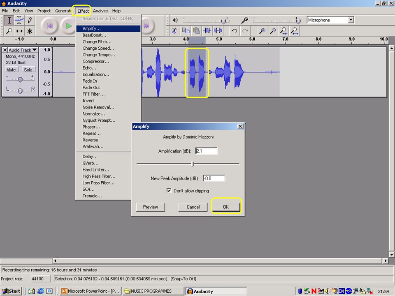Click the input volume slider handle

[x=298, y=21]
